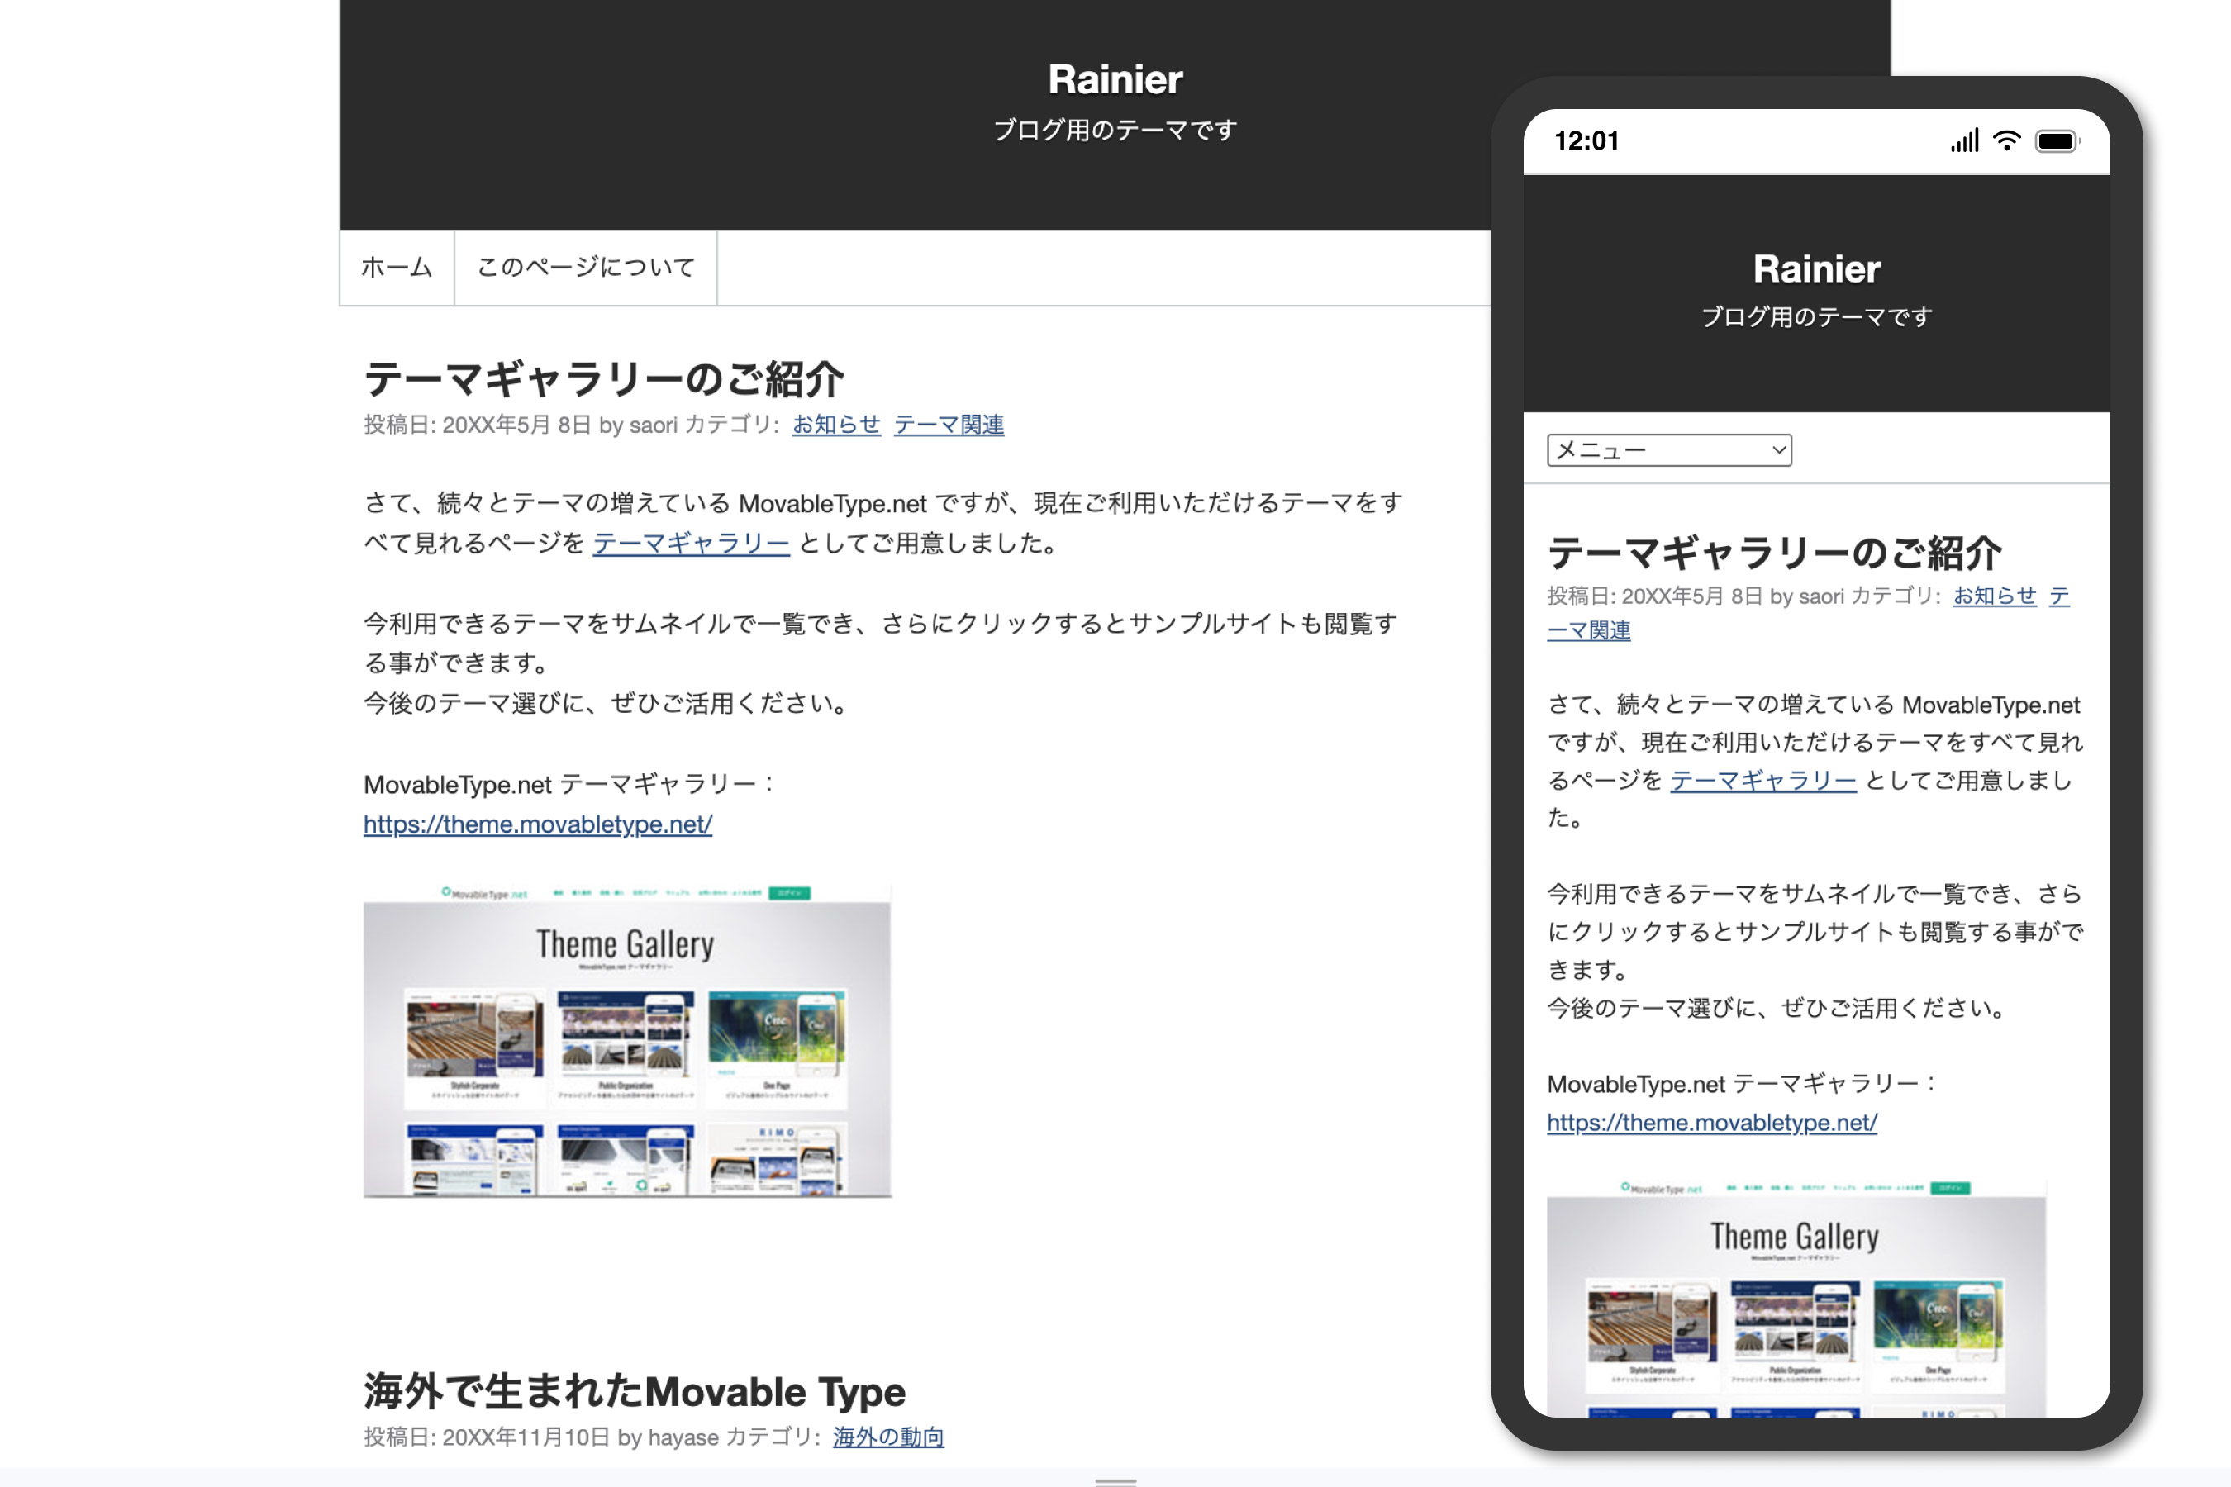Click the ホーム navigation tab

click(x=397, y=268)
